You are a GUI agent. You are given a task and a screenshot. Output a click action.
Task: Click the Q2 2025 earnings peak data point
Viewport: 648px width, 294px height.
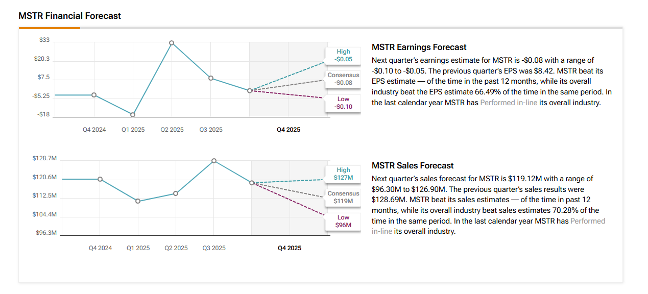click(x=172, y=43)
